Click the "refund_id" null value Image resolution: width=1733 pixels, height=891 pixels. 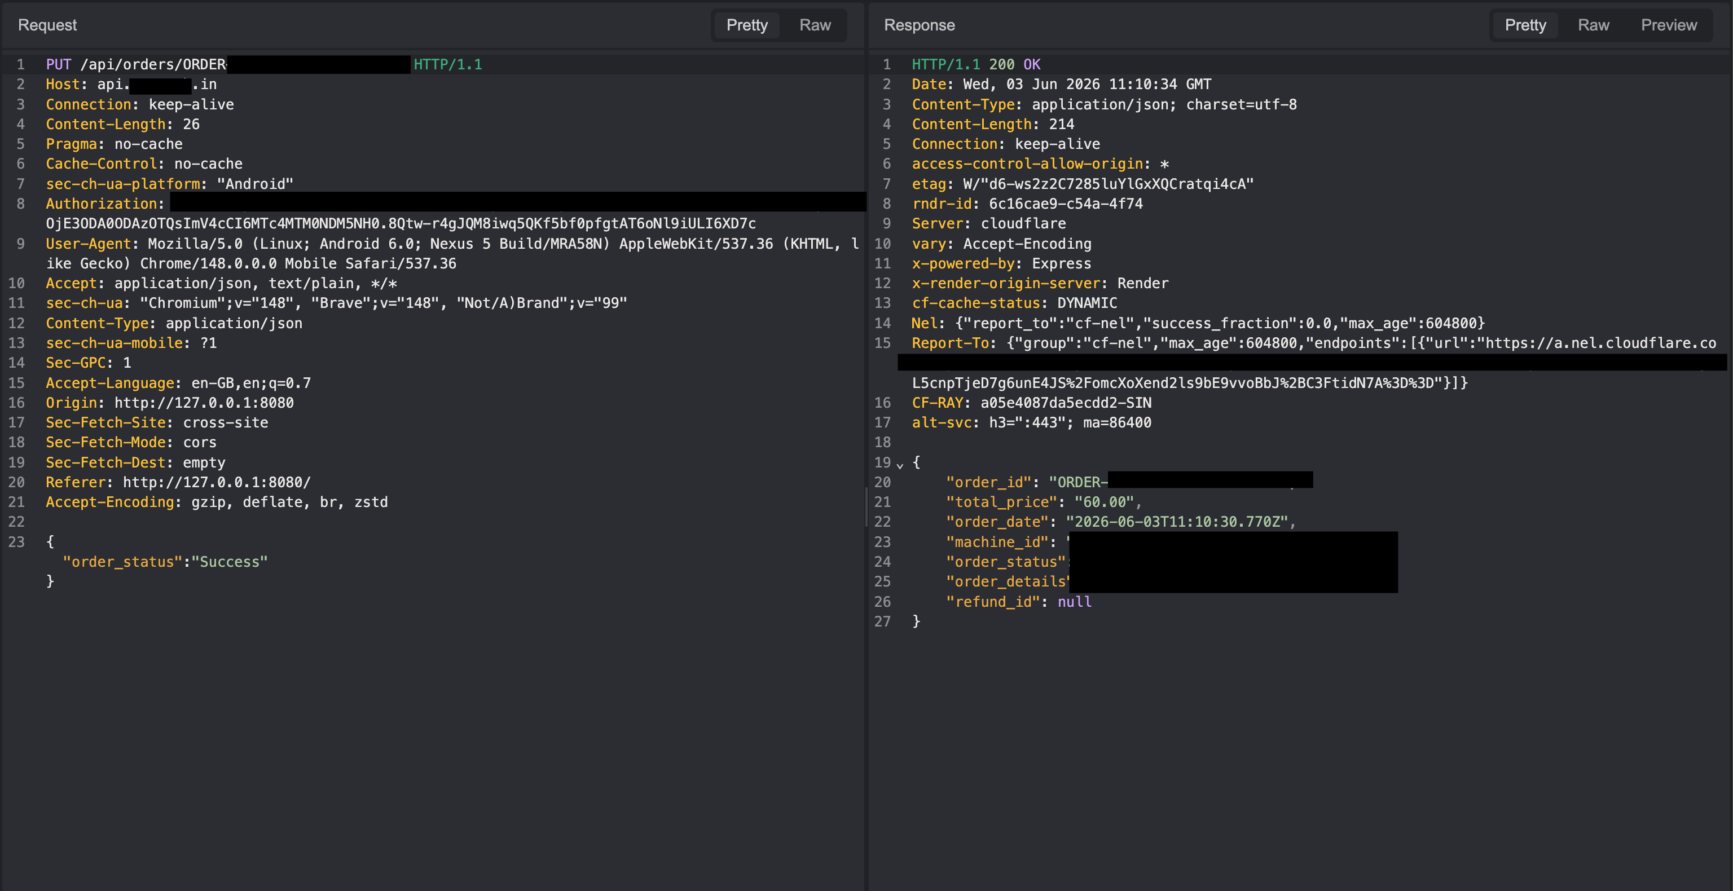tap(1074, 602)
